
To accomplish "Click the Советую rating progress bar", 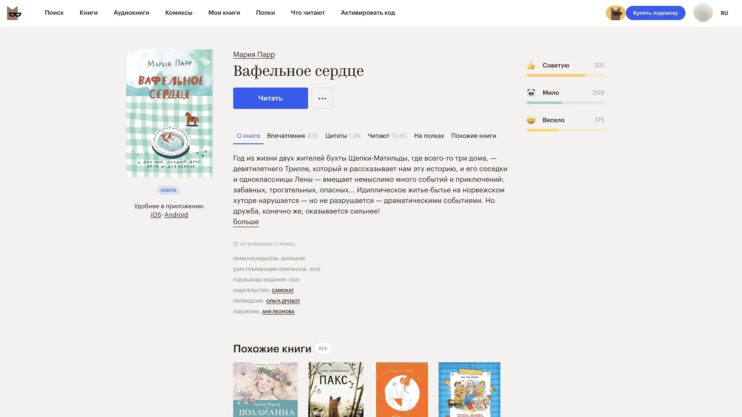I will [565, 75].
